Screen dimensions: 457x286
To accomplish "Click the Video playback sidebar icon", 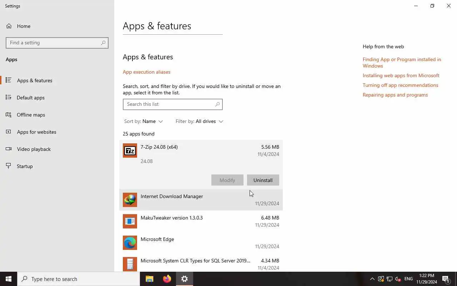I will coord(9,149).
